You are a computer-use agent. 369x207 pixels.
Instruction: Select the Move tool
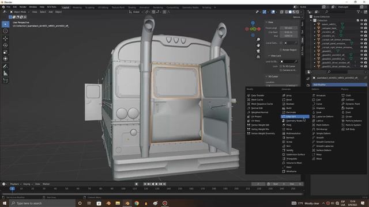(x=5, y=39)
